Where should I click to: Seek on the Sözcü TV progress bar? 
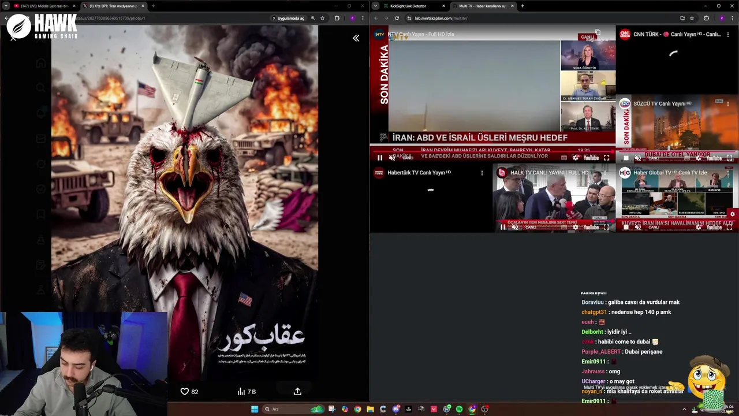677,152
